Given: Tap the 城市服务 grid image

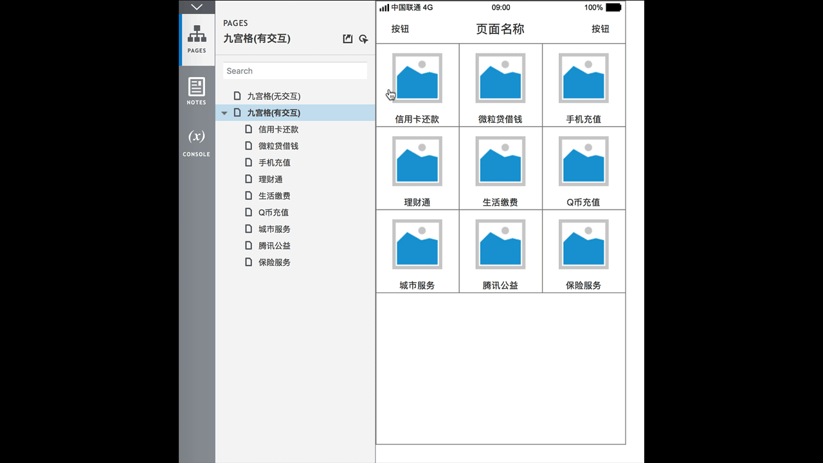Looking at the screenshot, I should click(417, 244).
